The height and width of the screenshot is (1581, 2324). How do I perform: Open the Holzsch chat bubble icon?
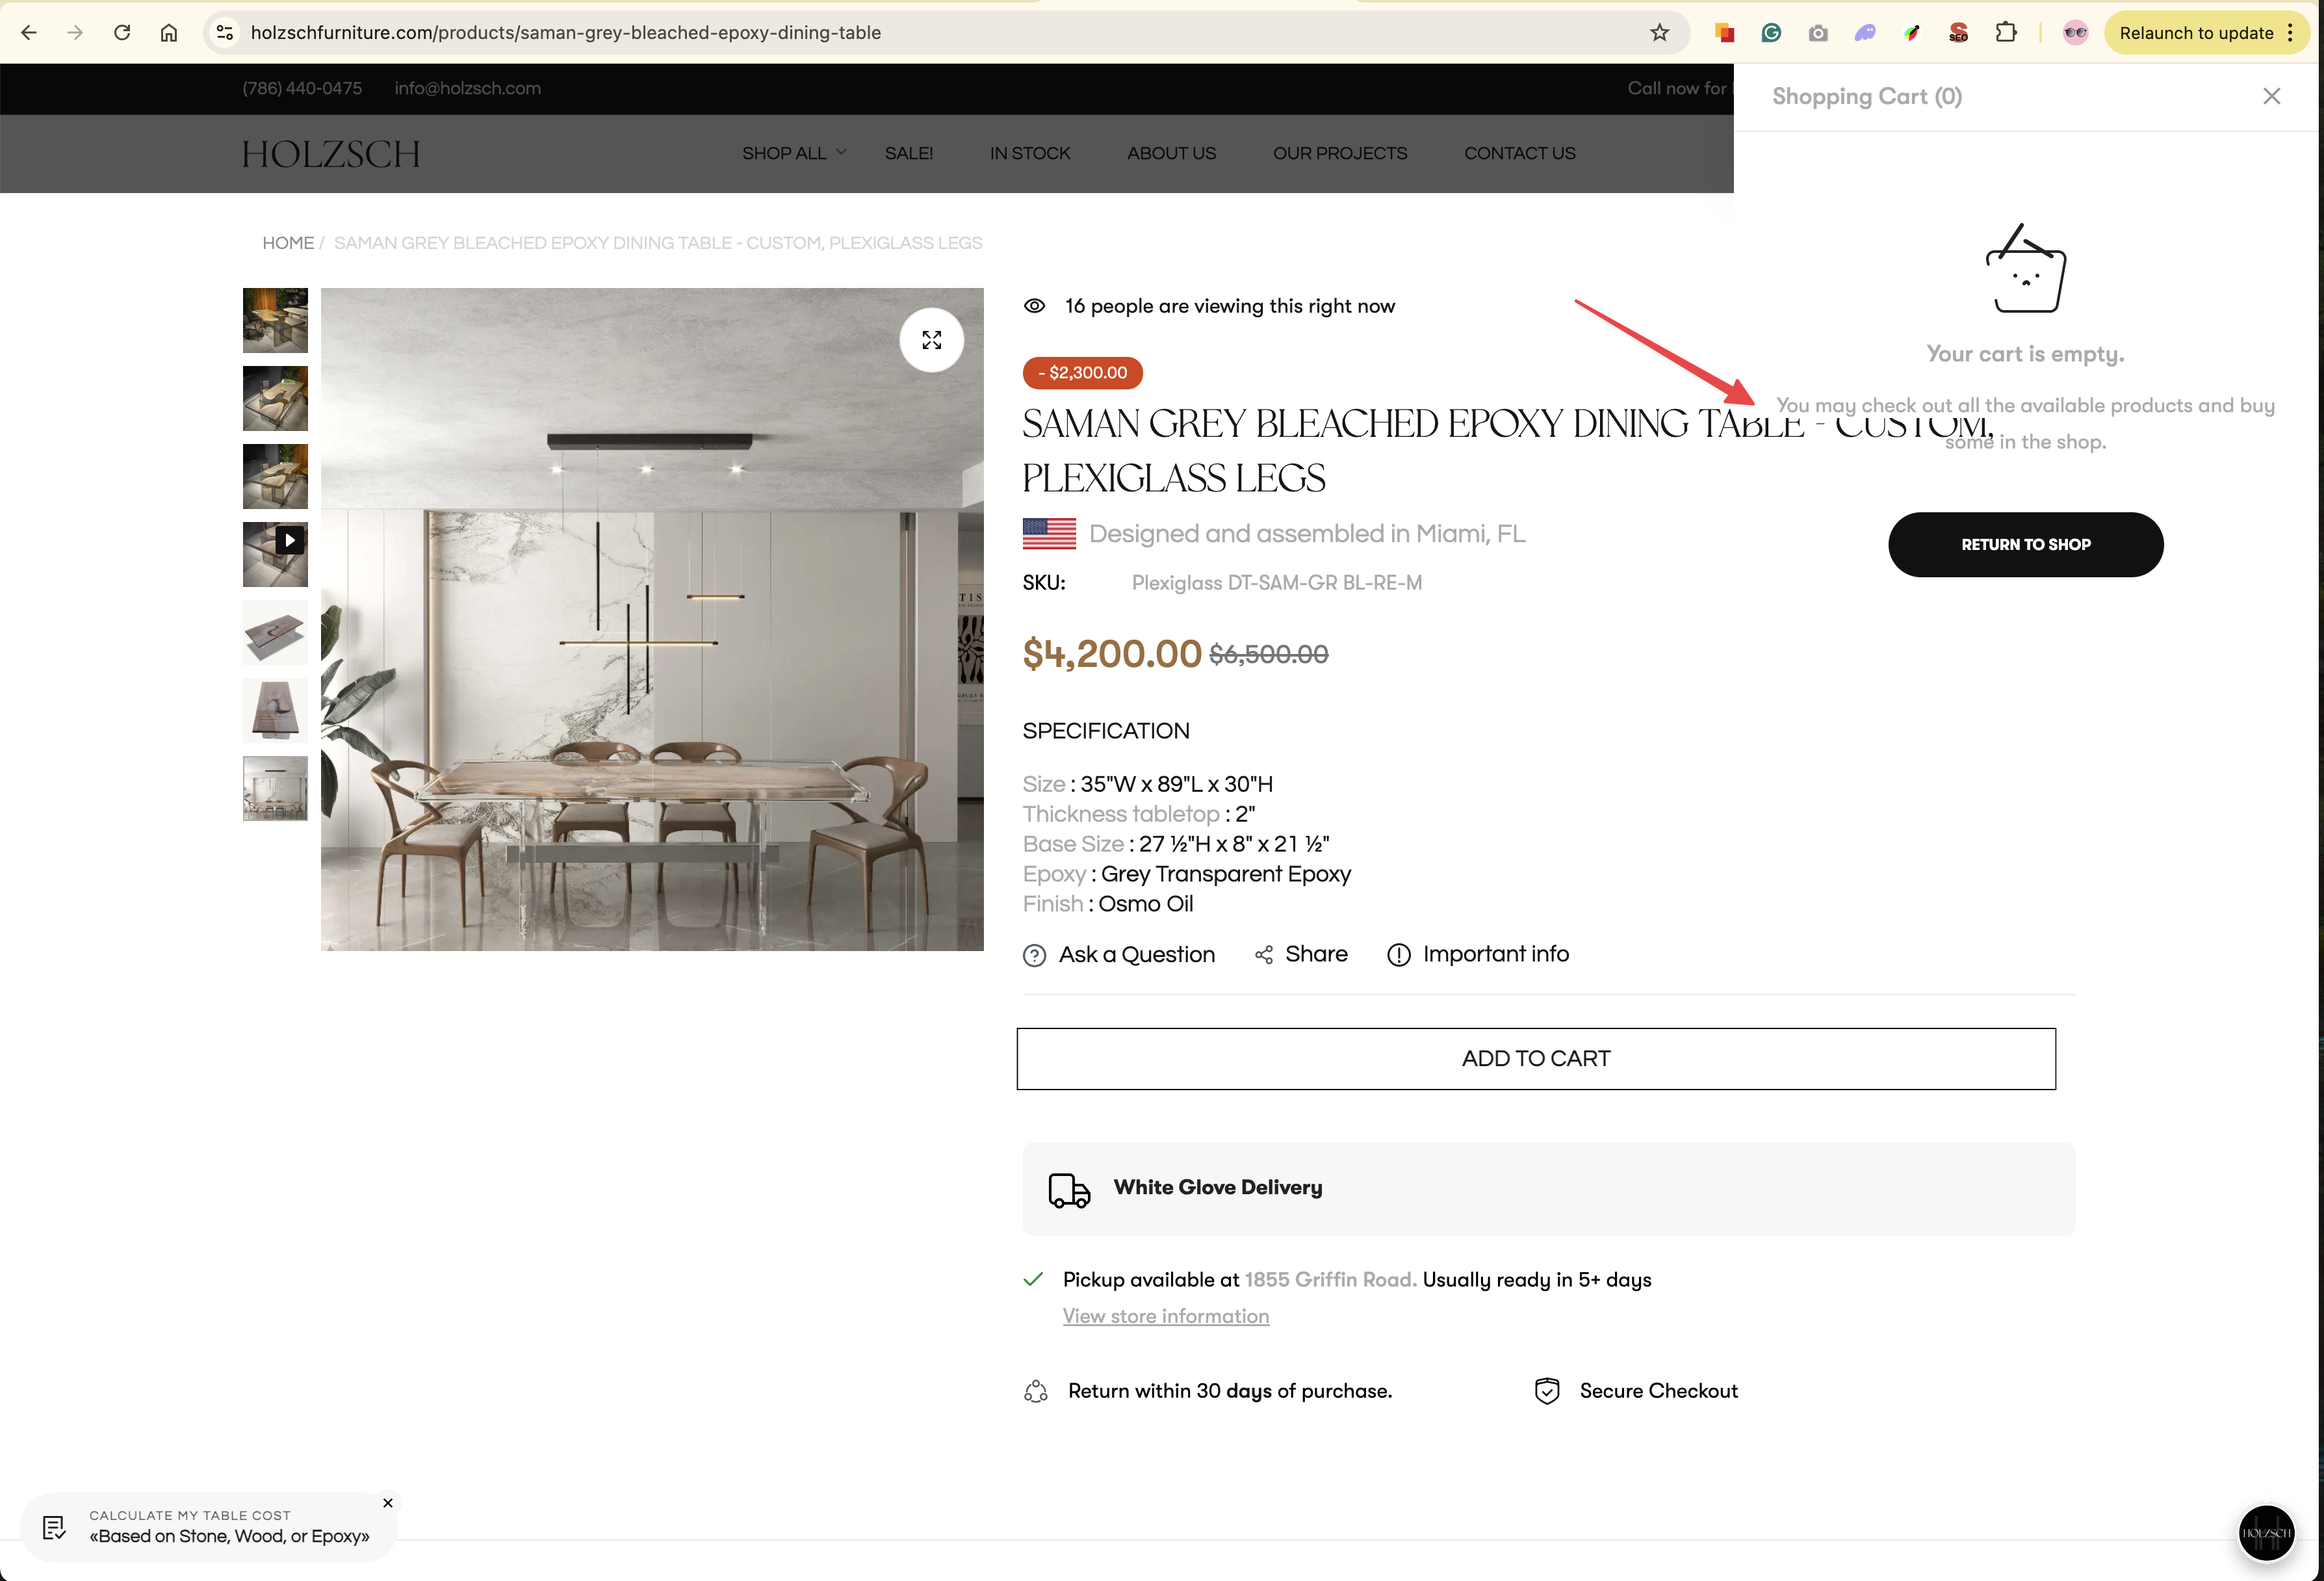click(x=2265, y=1532)
